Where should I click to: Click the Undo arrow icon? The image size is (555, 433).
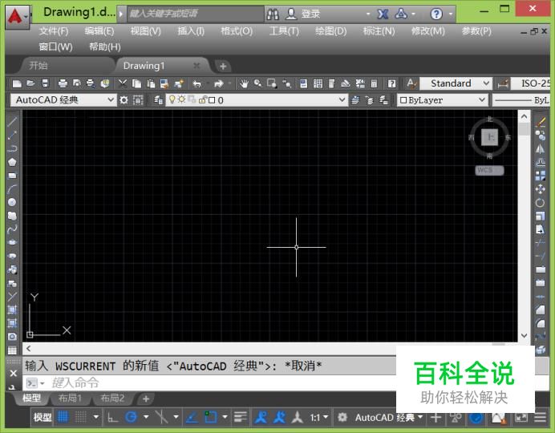pyautogui.click(x=196, y=83)
